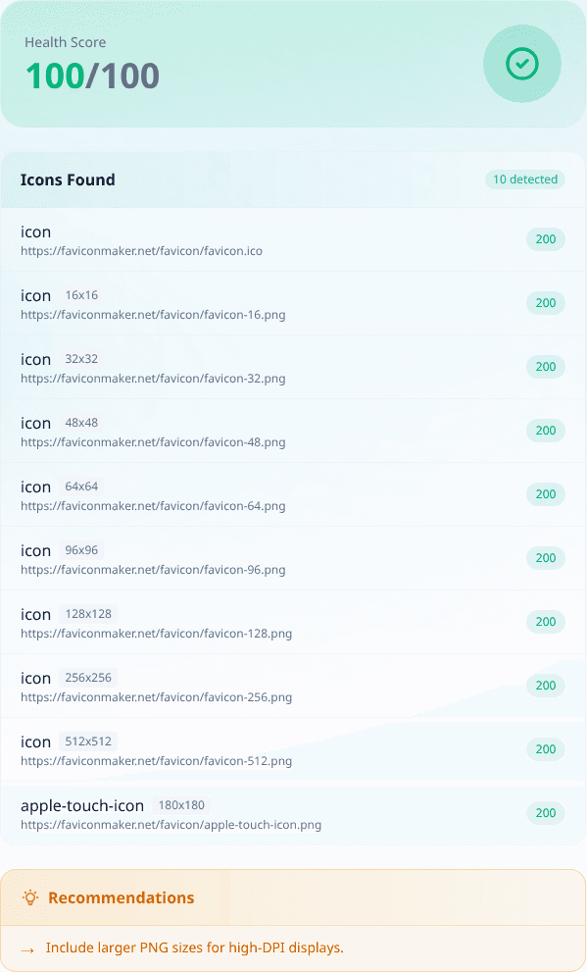587x972 pixels.
Task: Open the favicon-16.png URL
Action: 153,315
